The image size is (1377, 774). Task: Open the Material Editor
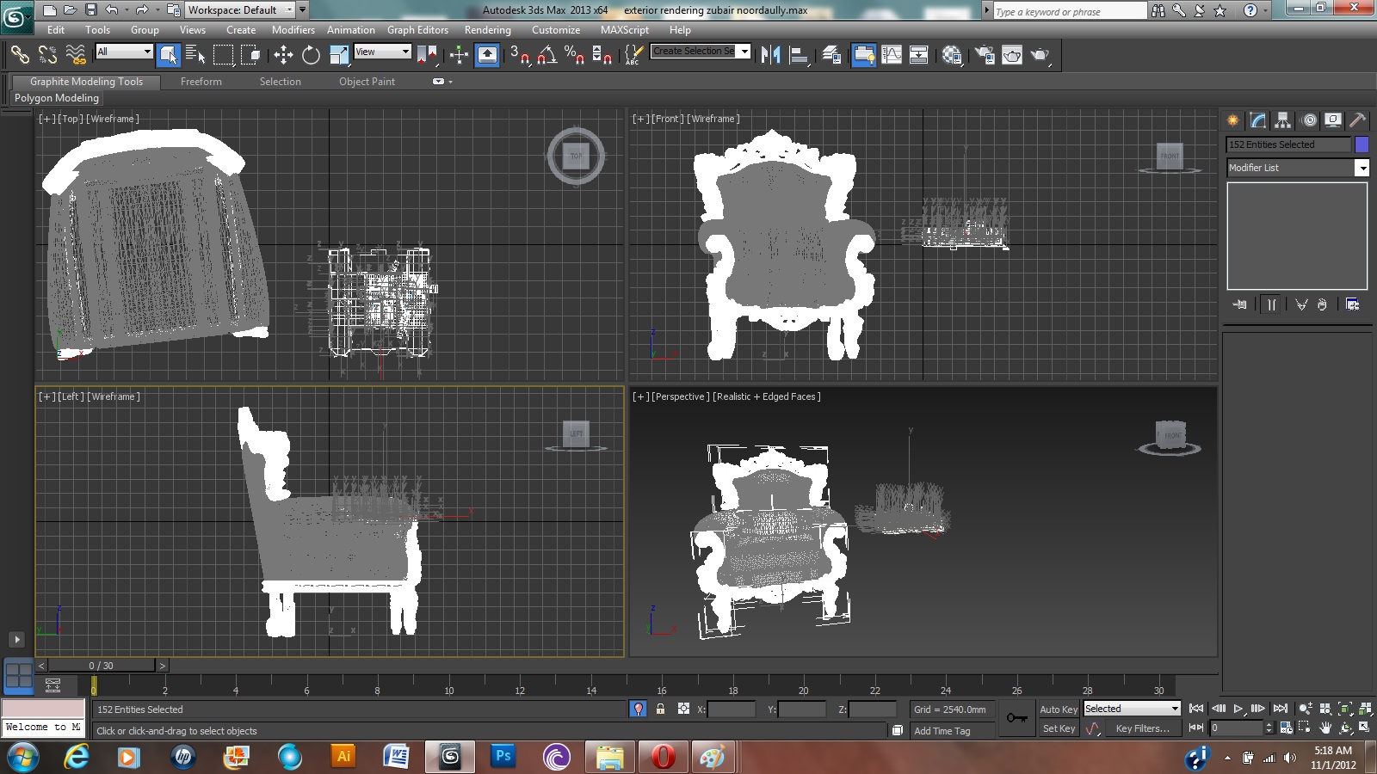coord(952,55)
